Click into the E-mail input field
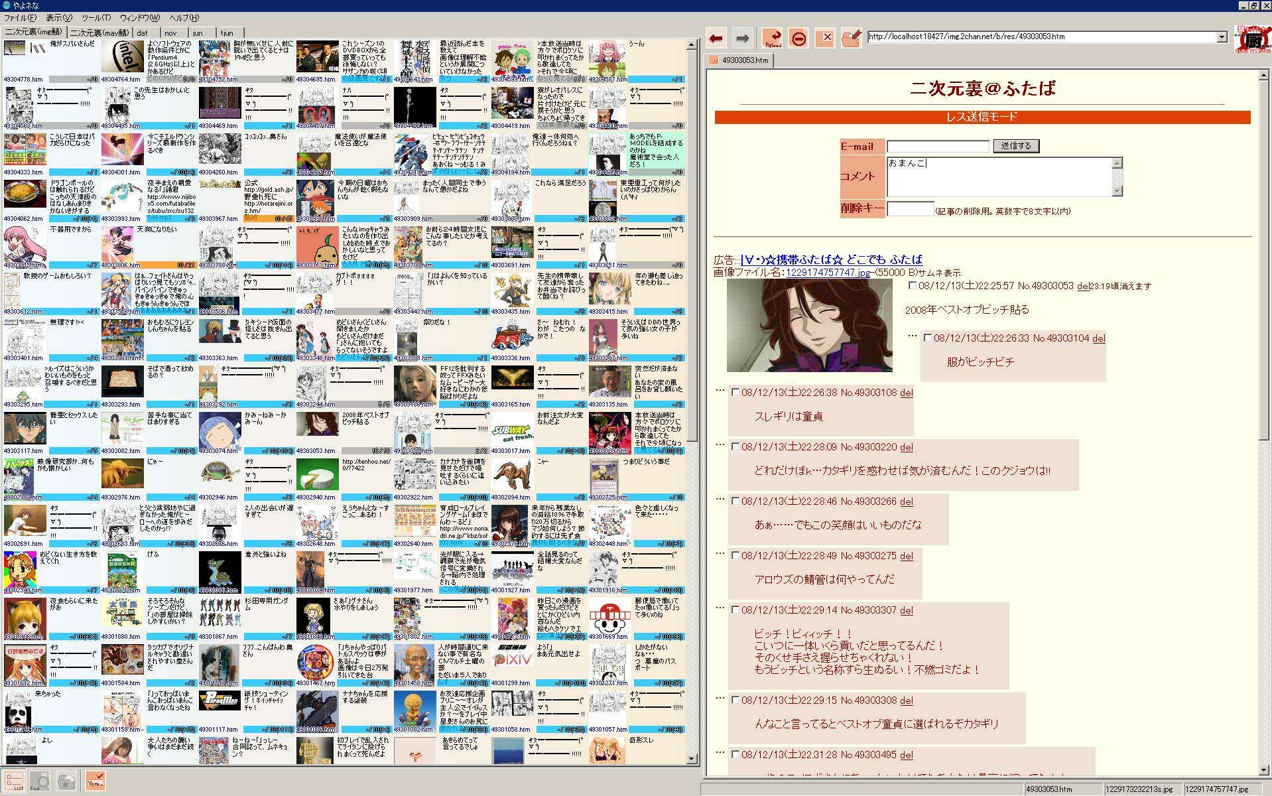 pos(937,147)
